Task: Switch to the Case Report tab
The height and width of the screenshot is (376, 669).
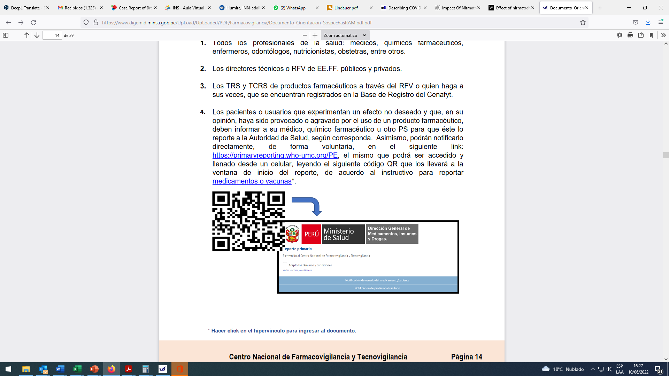Action: pos(134,8)
